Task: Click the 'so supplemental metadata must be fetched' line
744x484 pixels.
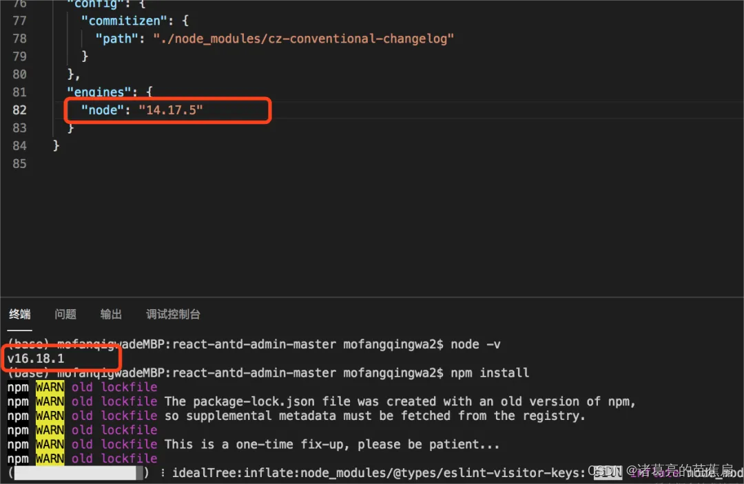Action: pyautogui.click(x=375, y=416)
